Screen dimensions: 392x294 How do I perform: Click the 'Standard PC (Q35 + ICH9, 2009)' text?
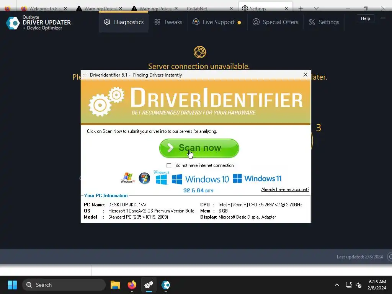[138, 217]
